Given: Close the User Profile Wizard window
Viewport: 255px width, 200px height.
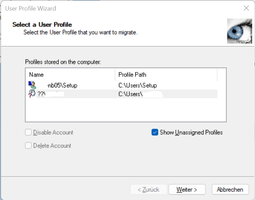Looking at the screenshot, I should 246,8.
